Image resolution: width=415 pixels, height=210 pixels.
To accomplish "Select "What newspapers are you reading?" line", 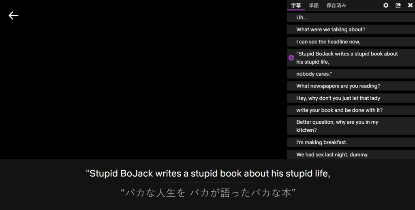I will point(338,86).
